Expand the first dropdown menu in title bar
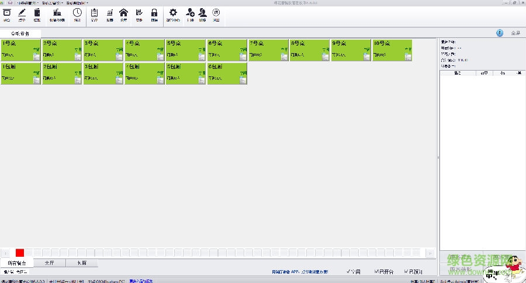This screenshot has height=283, width=526. (x=27, y=2)
